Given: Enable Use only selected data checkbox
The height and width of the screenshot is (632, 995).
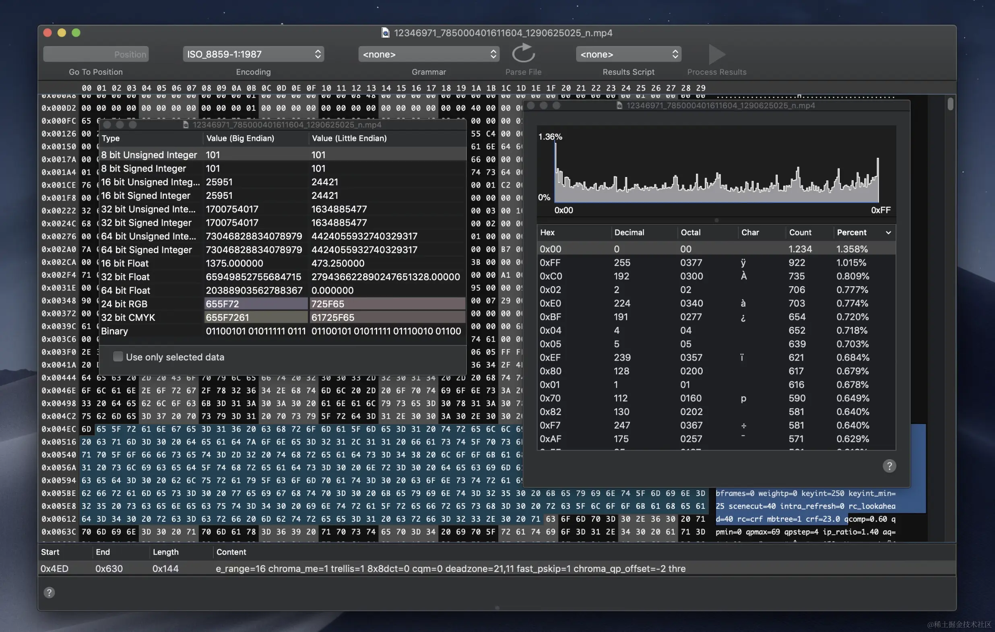Looking at the screenshot, I should [118, 357].
